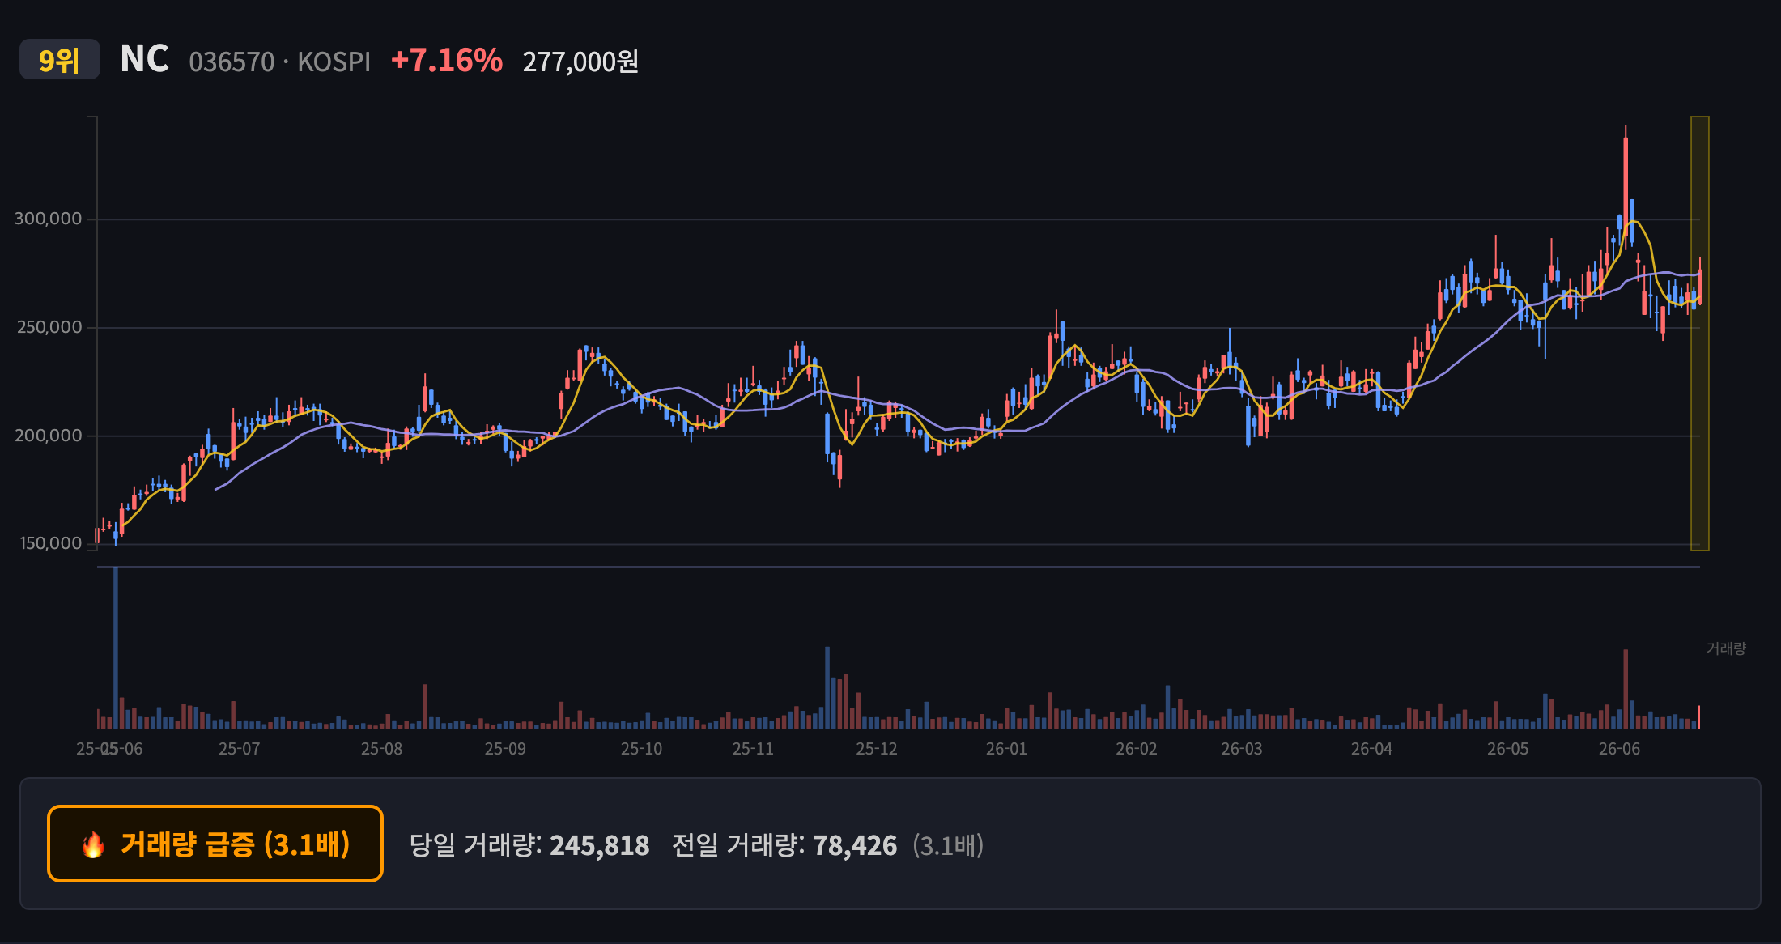Click the 9위 rank badge
The width and height of the screenshot is (1781, 944).
(60, 60)
